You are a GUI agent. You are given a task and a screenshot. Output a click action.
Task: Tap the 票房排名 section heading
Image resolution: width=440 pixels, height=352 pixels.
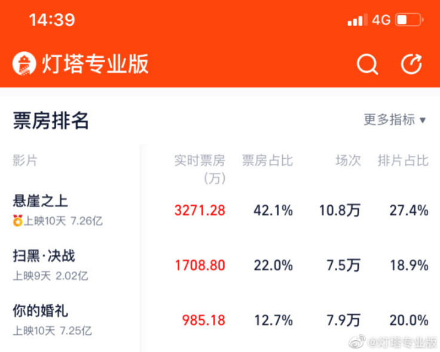pyautogui.click(x=51, y=121)
